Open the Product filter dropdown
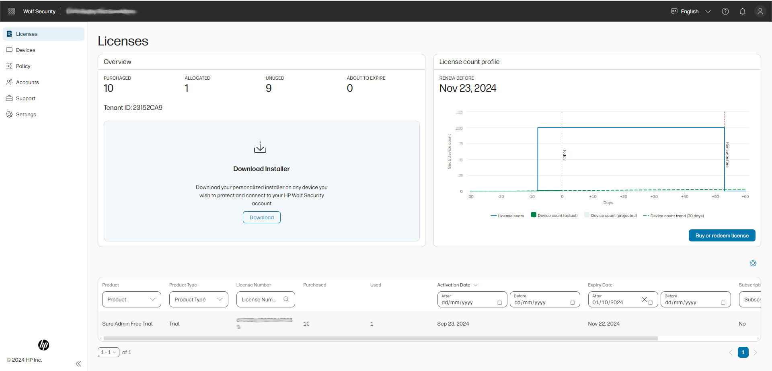 tap(131, 299)
